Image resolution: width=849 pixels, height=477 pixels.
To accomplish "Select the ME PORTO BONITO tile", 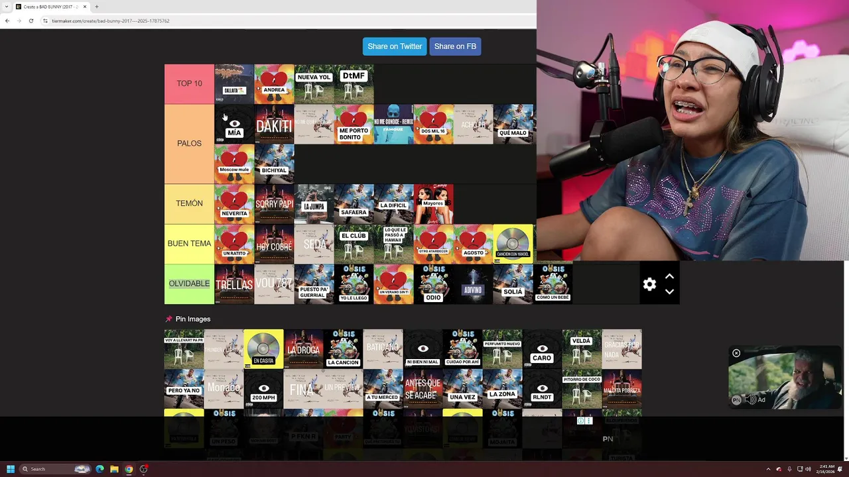I will tap(354, 124).
